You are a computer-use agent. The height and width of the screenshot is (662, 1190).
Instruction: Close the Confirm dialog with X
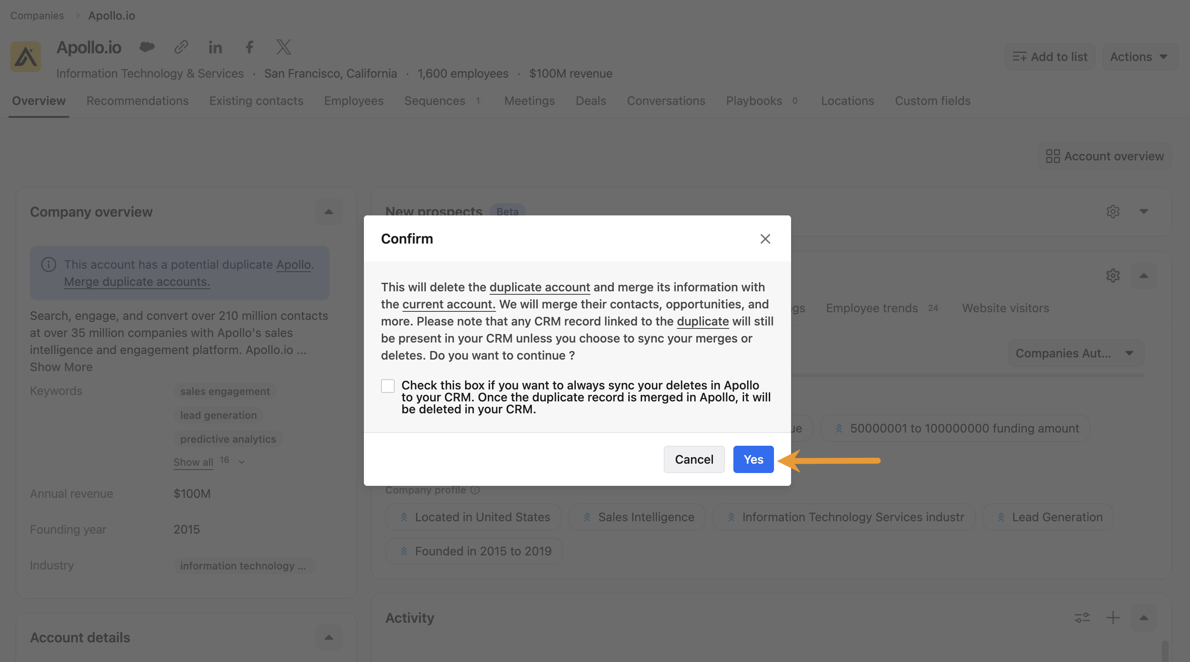point(765,239)
